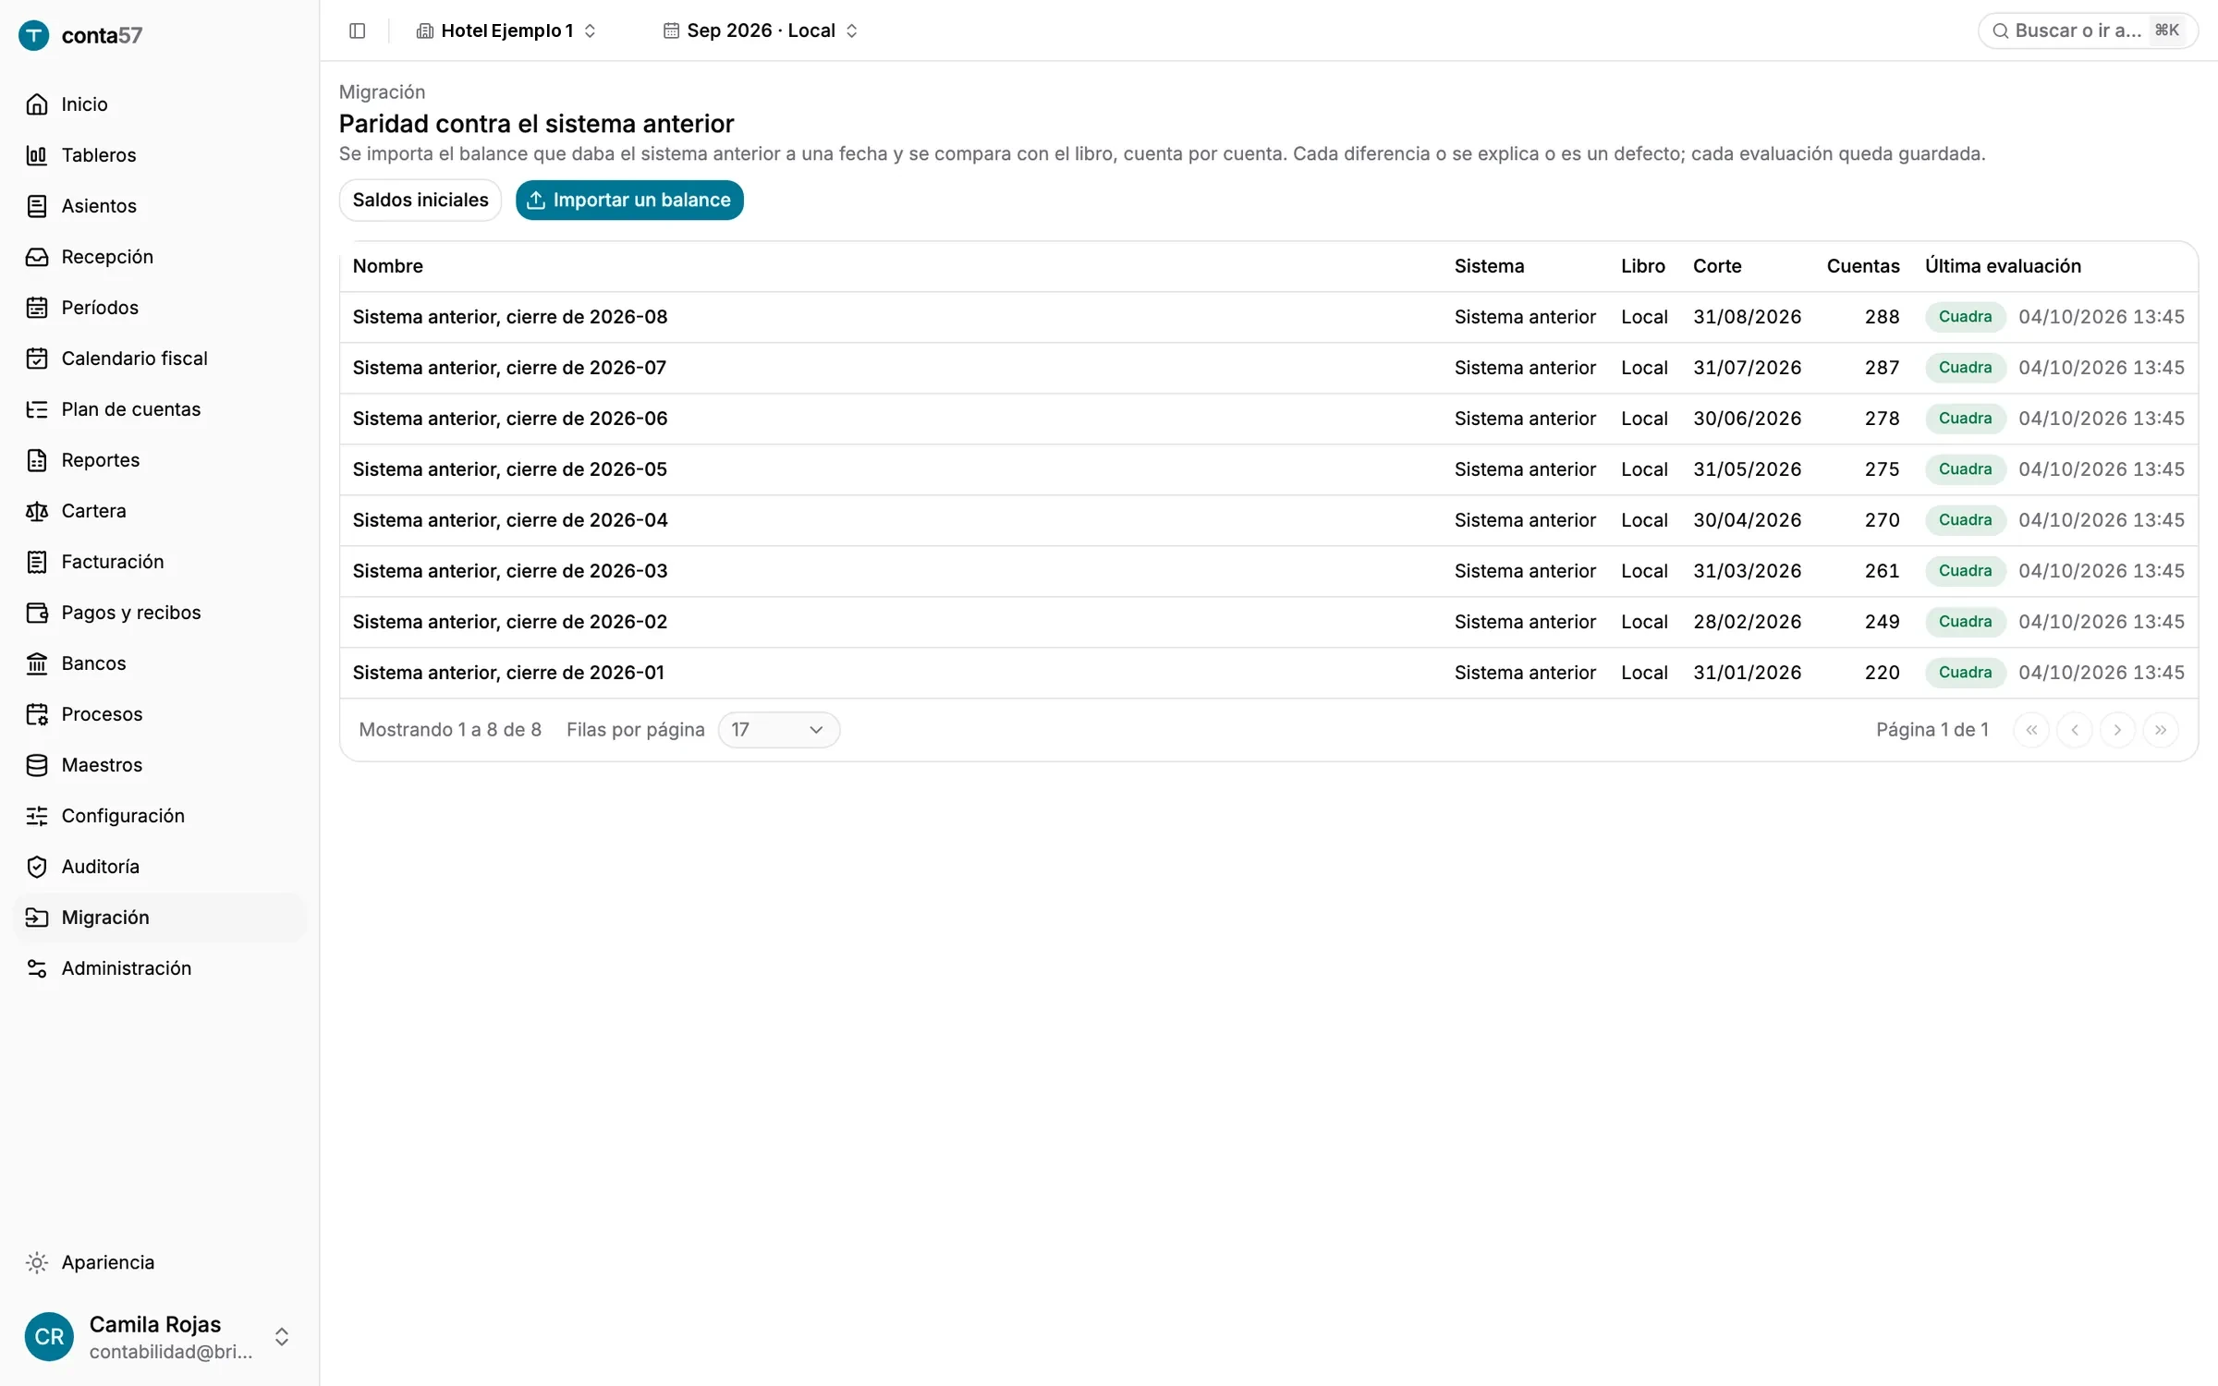The height and width of the screenshot is (1386, 2218).
Task: Open the Administración menu item
Action: pos(160,968)
